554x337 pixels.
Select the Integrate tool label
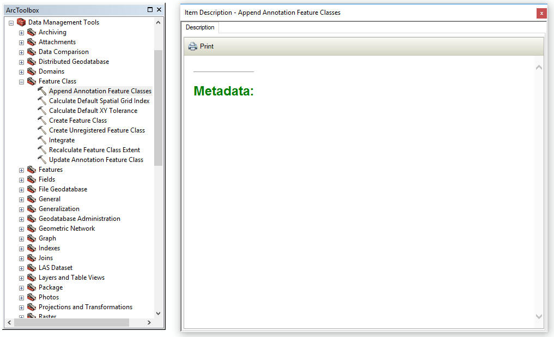click(x=62, y=140)
